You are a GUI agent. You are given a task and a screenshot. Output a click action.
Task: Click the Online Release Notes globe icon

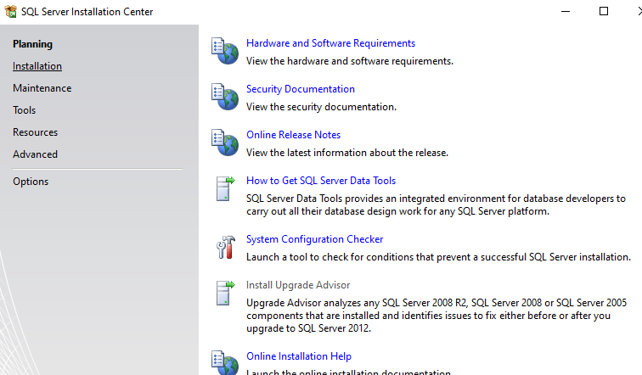225,143
